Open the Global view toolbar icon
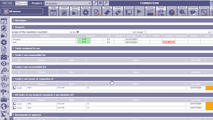The width and height of the screenshot is (213, 120). point(161,11)
